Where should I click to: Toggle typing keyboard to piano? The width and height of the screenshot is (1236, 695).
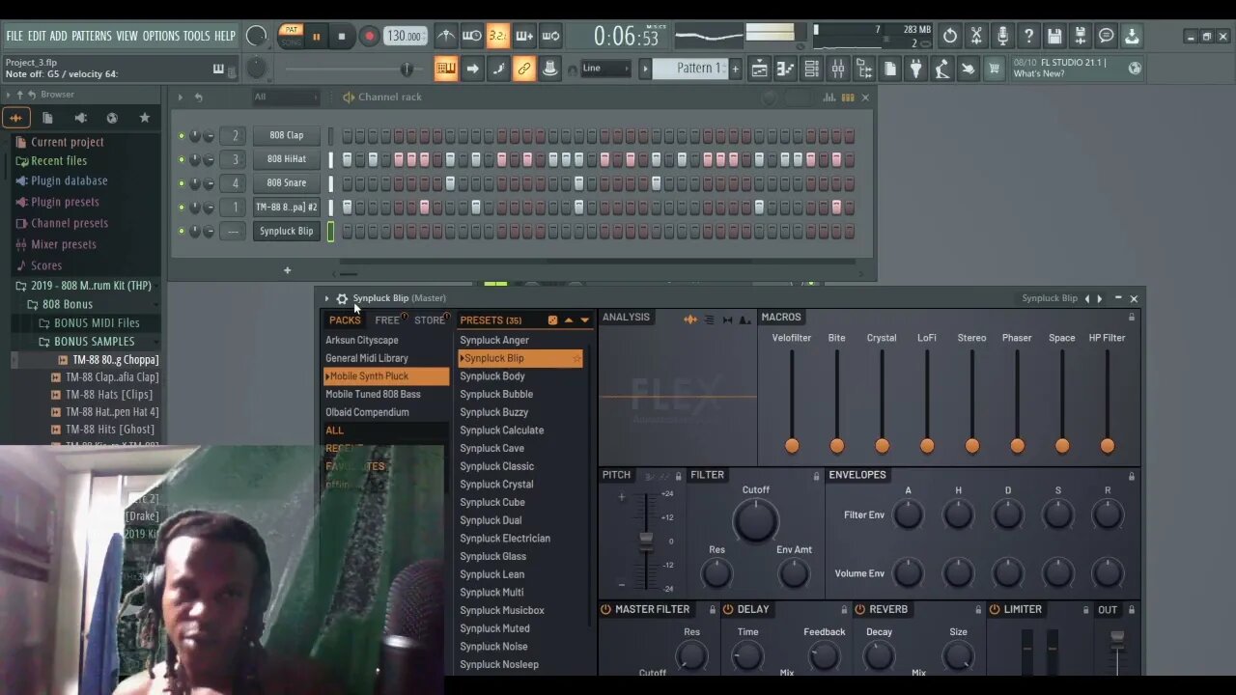446,69
